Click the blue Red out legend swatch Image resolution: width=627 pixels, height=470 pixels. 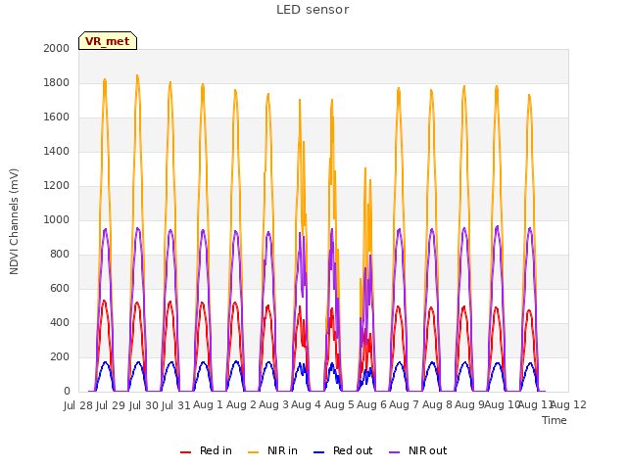tap(318, 452)
